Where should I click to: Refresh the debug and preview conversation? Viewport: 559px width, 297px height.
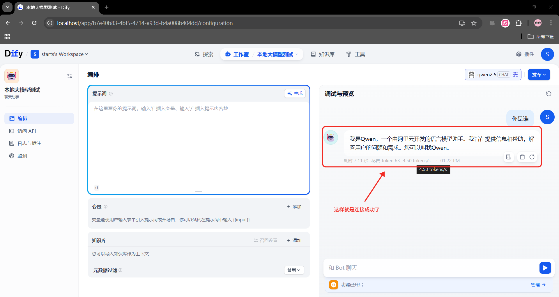pos(549,94)
